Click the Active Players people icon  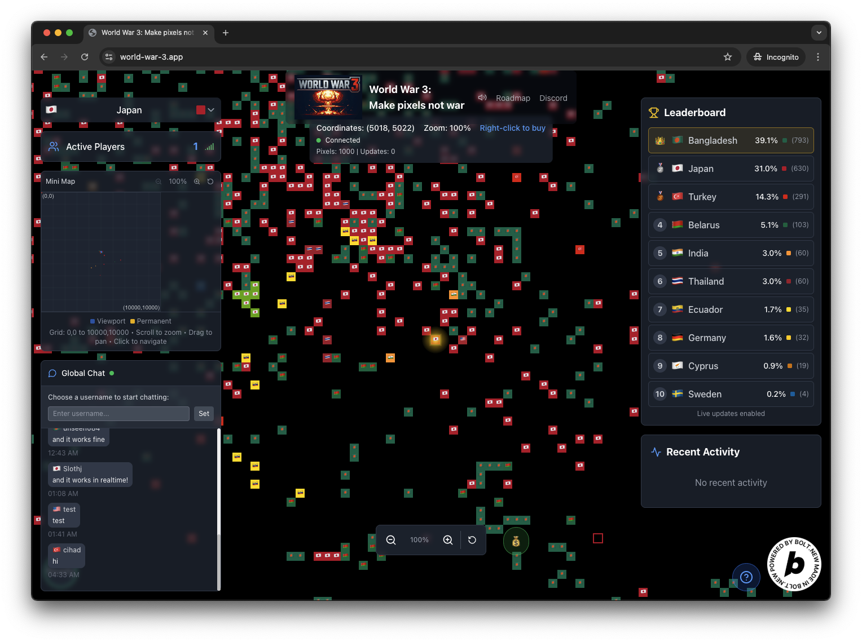click(54, 147)
